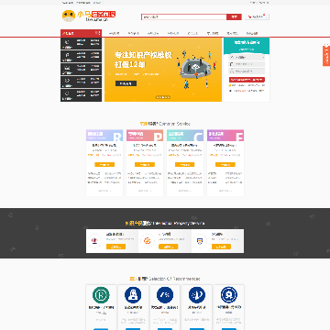Image resolution: width=330 pixels, height=330 pixels.
Task: Click the blue percent circle icon
Action: pos(165,295)
